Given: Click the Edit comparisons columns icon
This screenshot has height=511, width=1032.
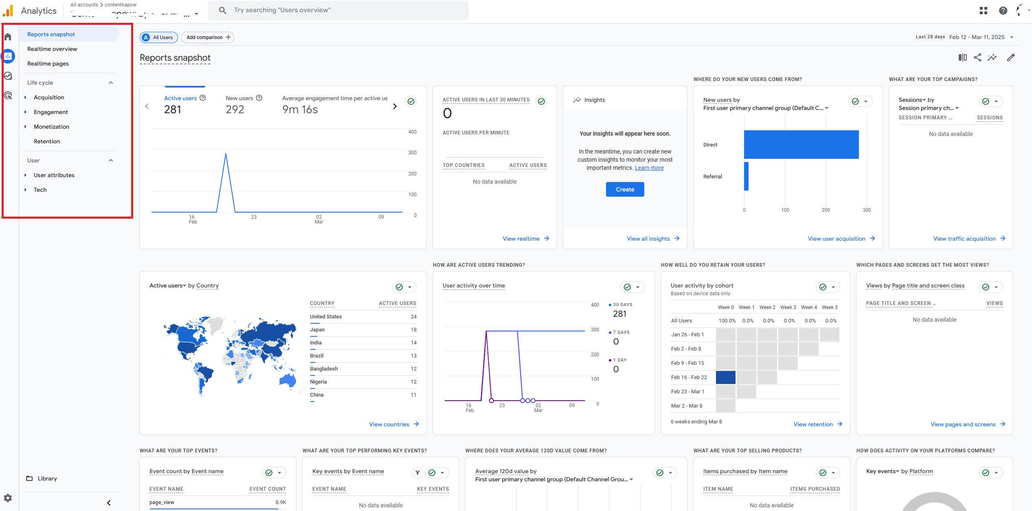Looking at the screenshot, I should coord(963,57).
